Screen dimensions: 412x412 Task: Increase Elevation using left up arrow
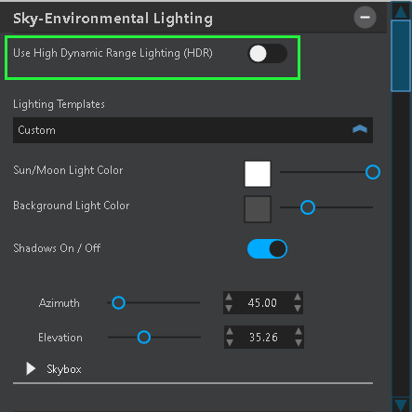tap(230, 331)
